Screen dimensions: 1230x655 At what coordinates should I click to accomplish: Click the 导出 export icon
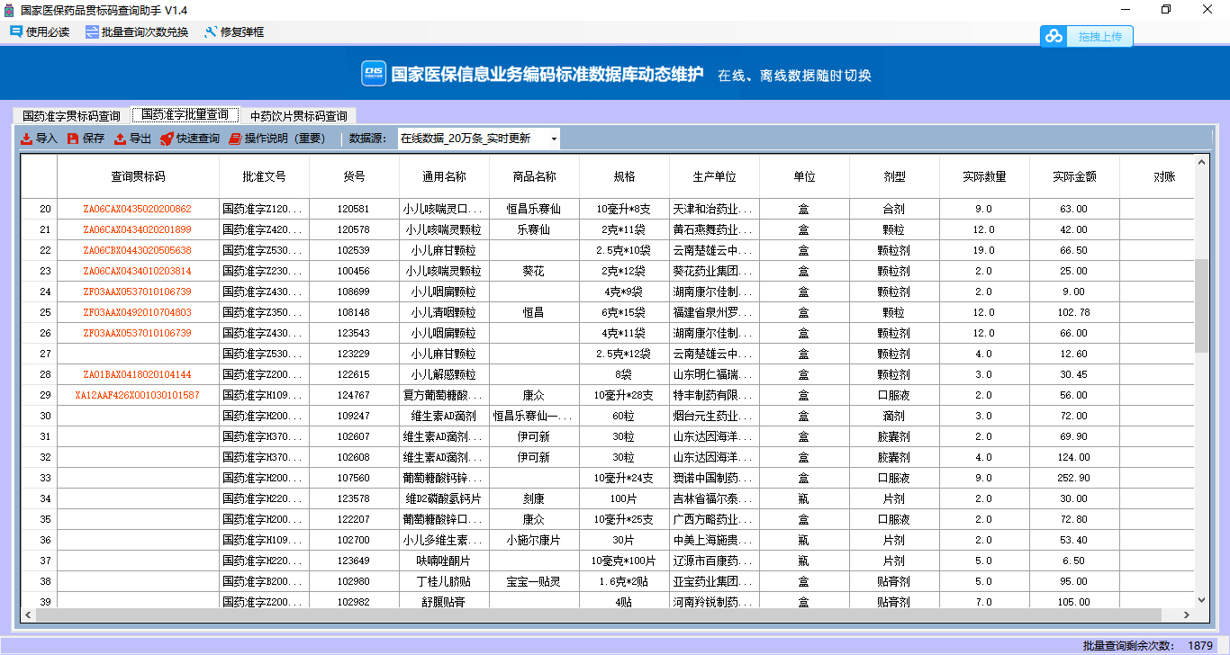click(121, 139)
